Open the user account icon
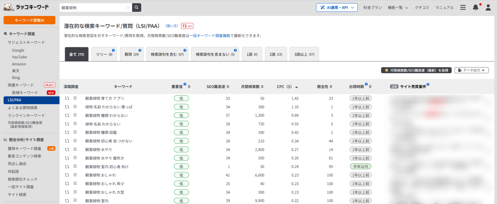This screenshot has width=497, height=204. pos(488,8)
